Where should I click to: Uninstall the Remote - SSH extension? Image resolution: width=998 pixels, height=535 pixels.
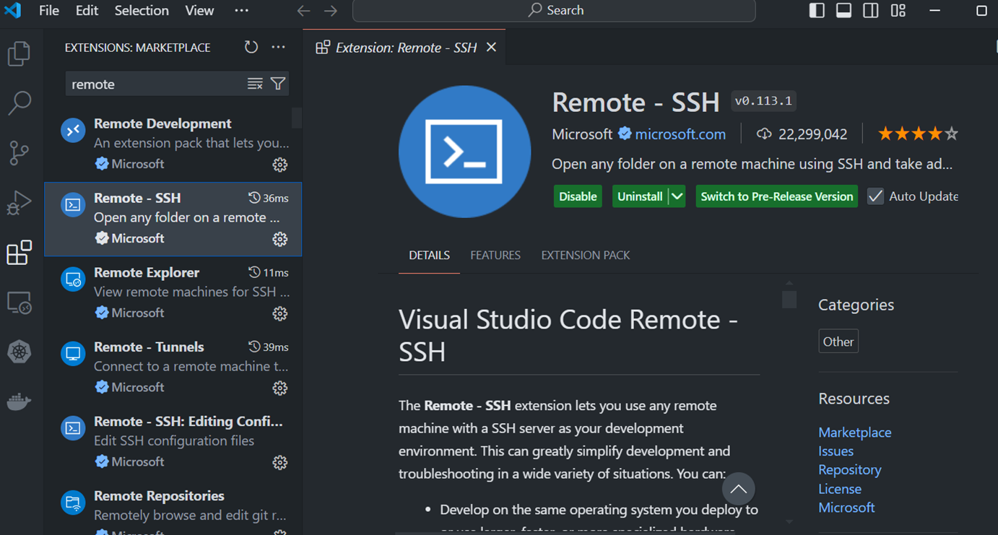pyautogui.click(x=640, y=196)
